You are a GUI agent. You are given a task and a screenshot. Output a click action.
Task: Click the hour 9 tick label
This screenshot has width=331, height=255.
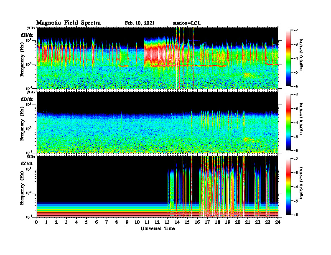coord(127,222)
